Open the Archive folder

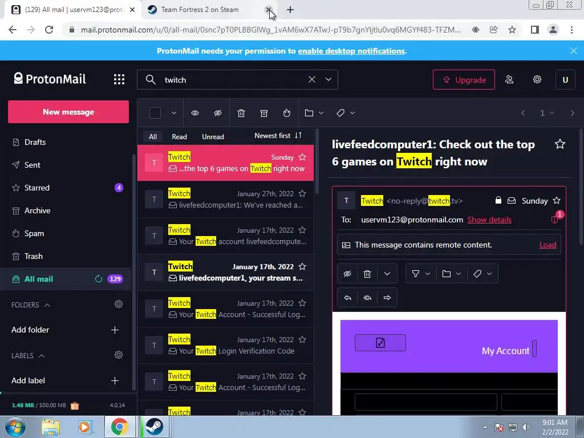(x=66, y=210)
